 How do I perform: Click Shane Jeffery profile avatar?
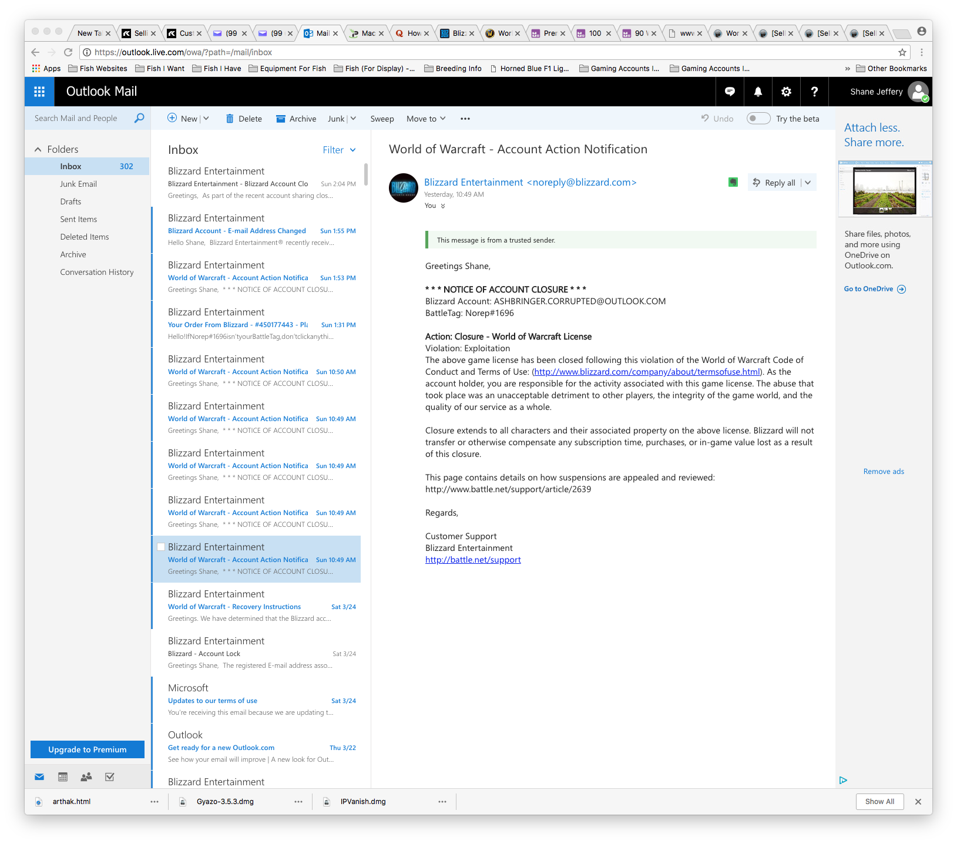coord(918,92)
